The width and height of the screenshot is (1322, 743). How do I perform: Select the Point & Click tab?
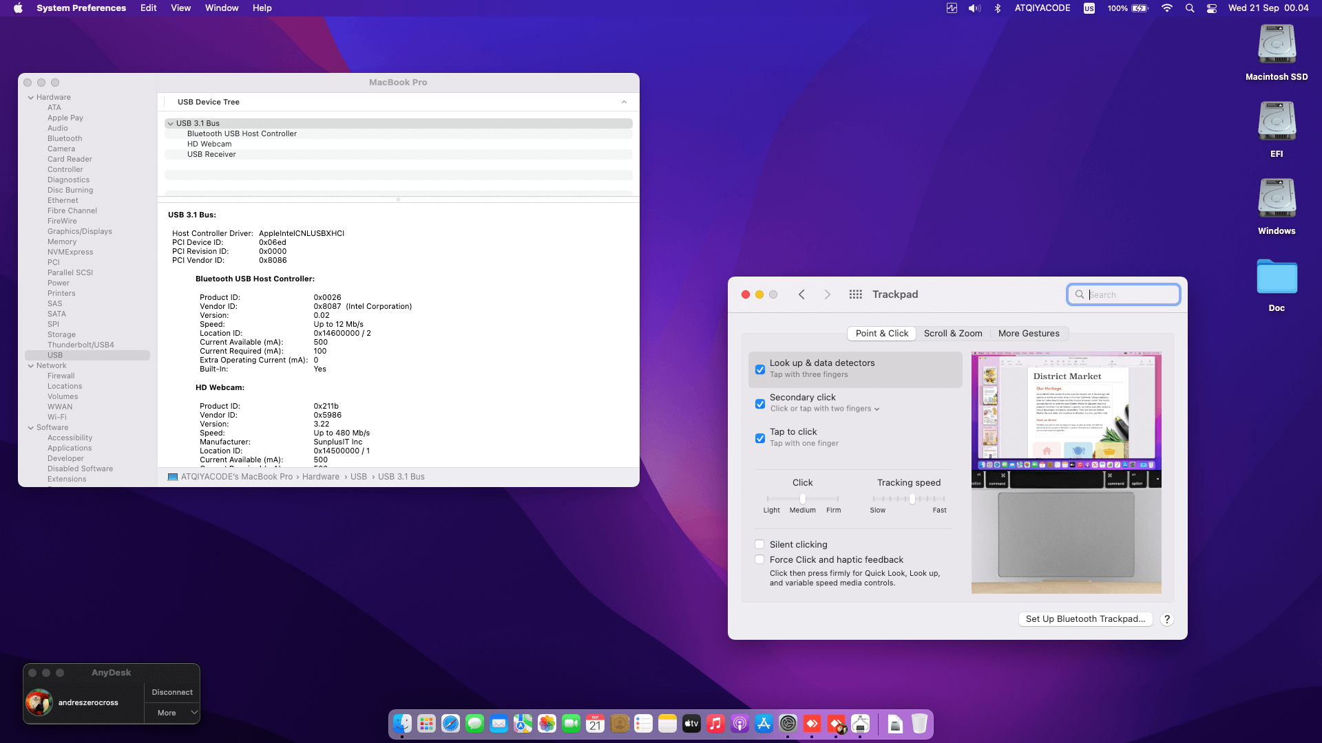[x=881, y=334]
